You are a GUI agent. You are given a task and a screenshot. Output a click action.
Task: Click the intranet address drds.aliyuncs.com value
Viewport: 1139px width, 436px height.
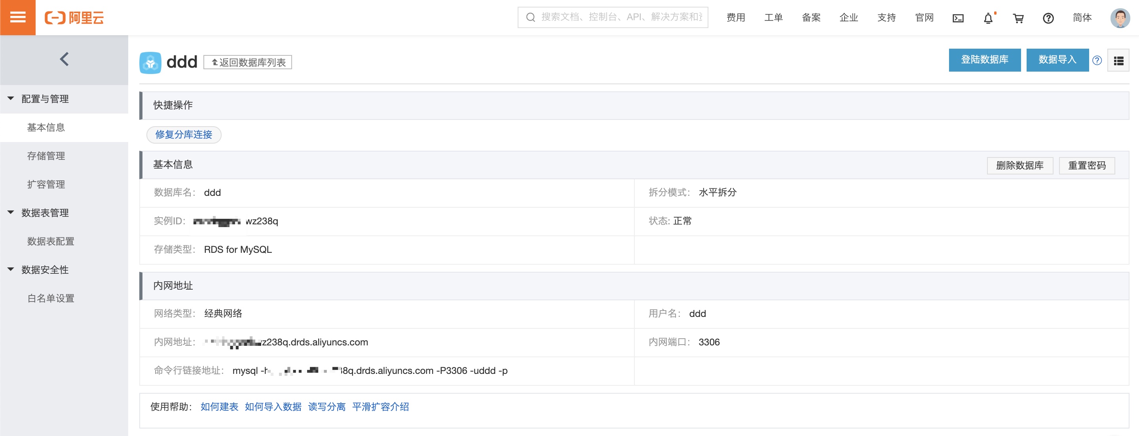tap(285, 342)
